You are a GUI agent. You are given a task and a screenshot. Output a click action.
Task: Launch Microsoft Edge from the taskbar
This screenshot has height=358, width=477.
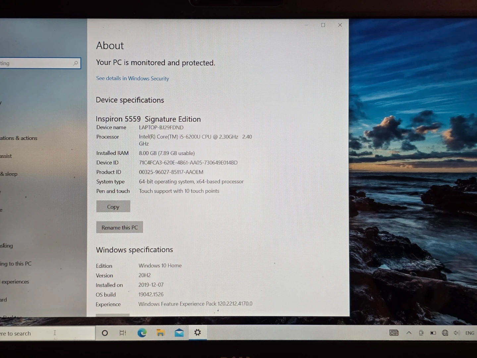(142, 333)
